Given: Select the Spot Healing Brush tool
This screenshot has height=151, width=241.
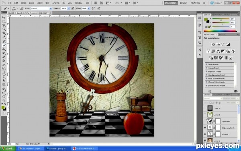Looking at the screenshot, I should (x=4, y=41).
